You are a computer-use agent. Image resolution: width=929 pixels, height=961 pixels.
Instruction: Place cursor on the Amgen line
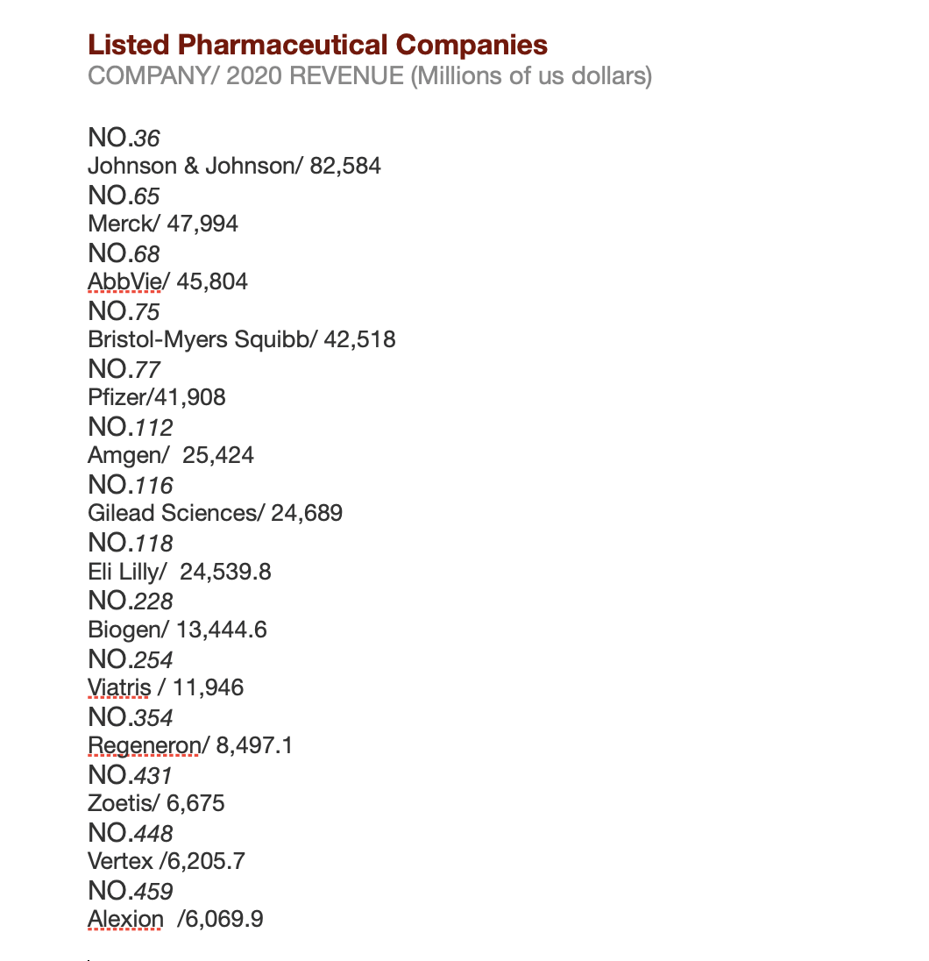(171, 455)
